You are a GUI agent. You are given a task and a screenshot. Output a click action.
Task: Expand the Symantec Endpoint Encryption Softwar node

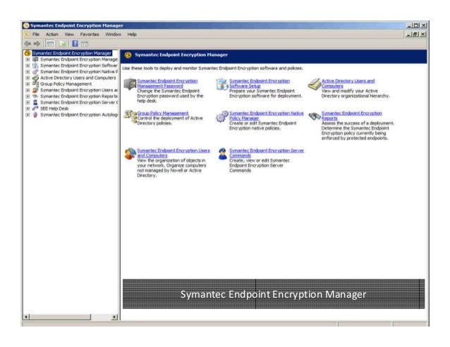point(28,65)
